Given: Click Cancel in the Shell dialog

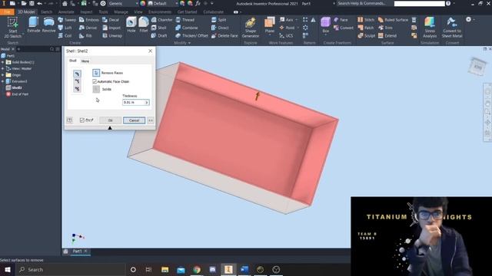Looking at the screenshot, I should (x=134, y=120).
